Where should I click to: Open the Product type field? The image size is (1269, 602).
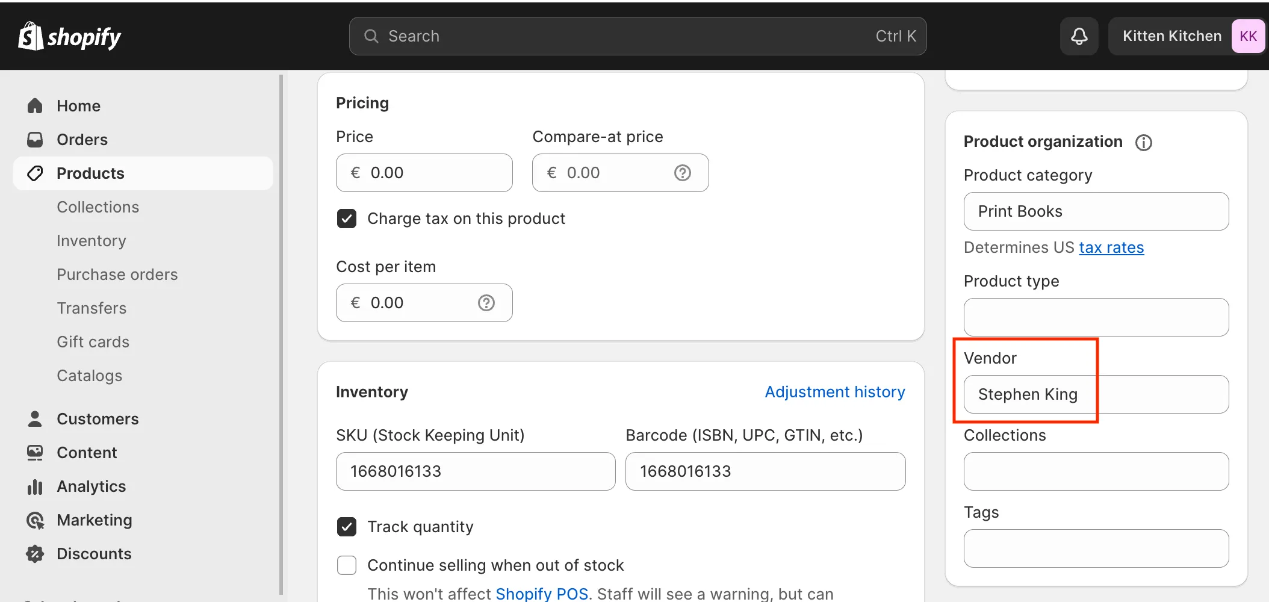[1096, 317]
